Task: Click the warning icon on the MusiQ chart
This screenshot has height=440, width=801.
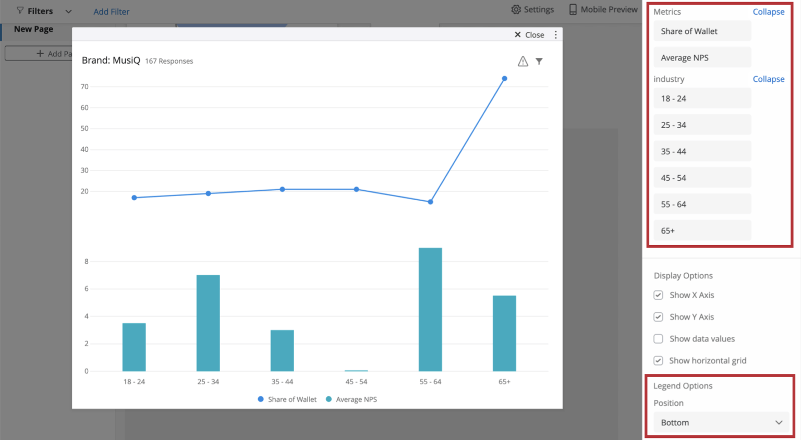Action: (523, 61)
